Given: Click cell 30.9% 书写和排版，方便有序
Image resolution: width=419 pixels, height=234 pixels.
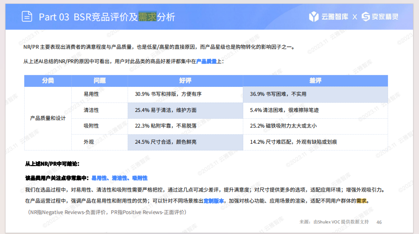Looking at the screenshot, I should 185,95.
